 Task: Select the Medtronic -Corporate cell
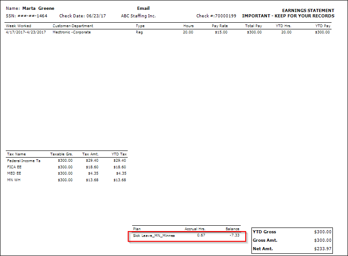(x=72, y=32)
